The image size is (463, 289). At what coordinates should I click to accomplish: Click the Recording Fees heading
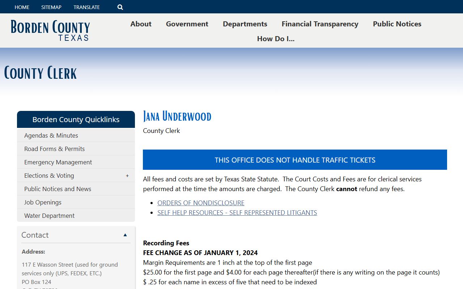(166, 243)
